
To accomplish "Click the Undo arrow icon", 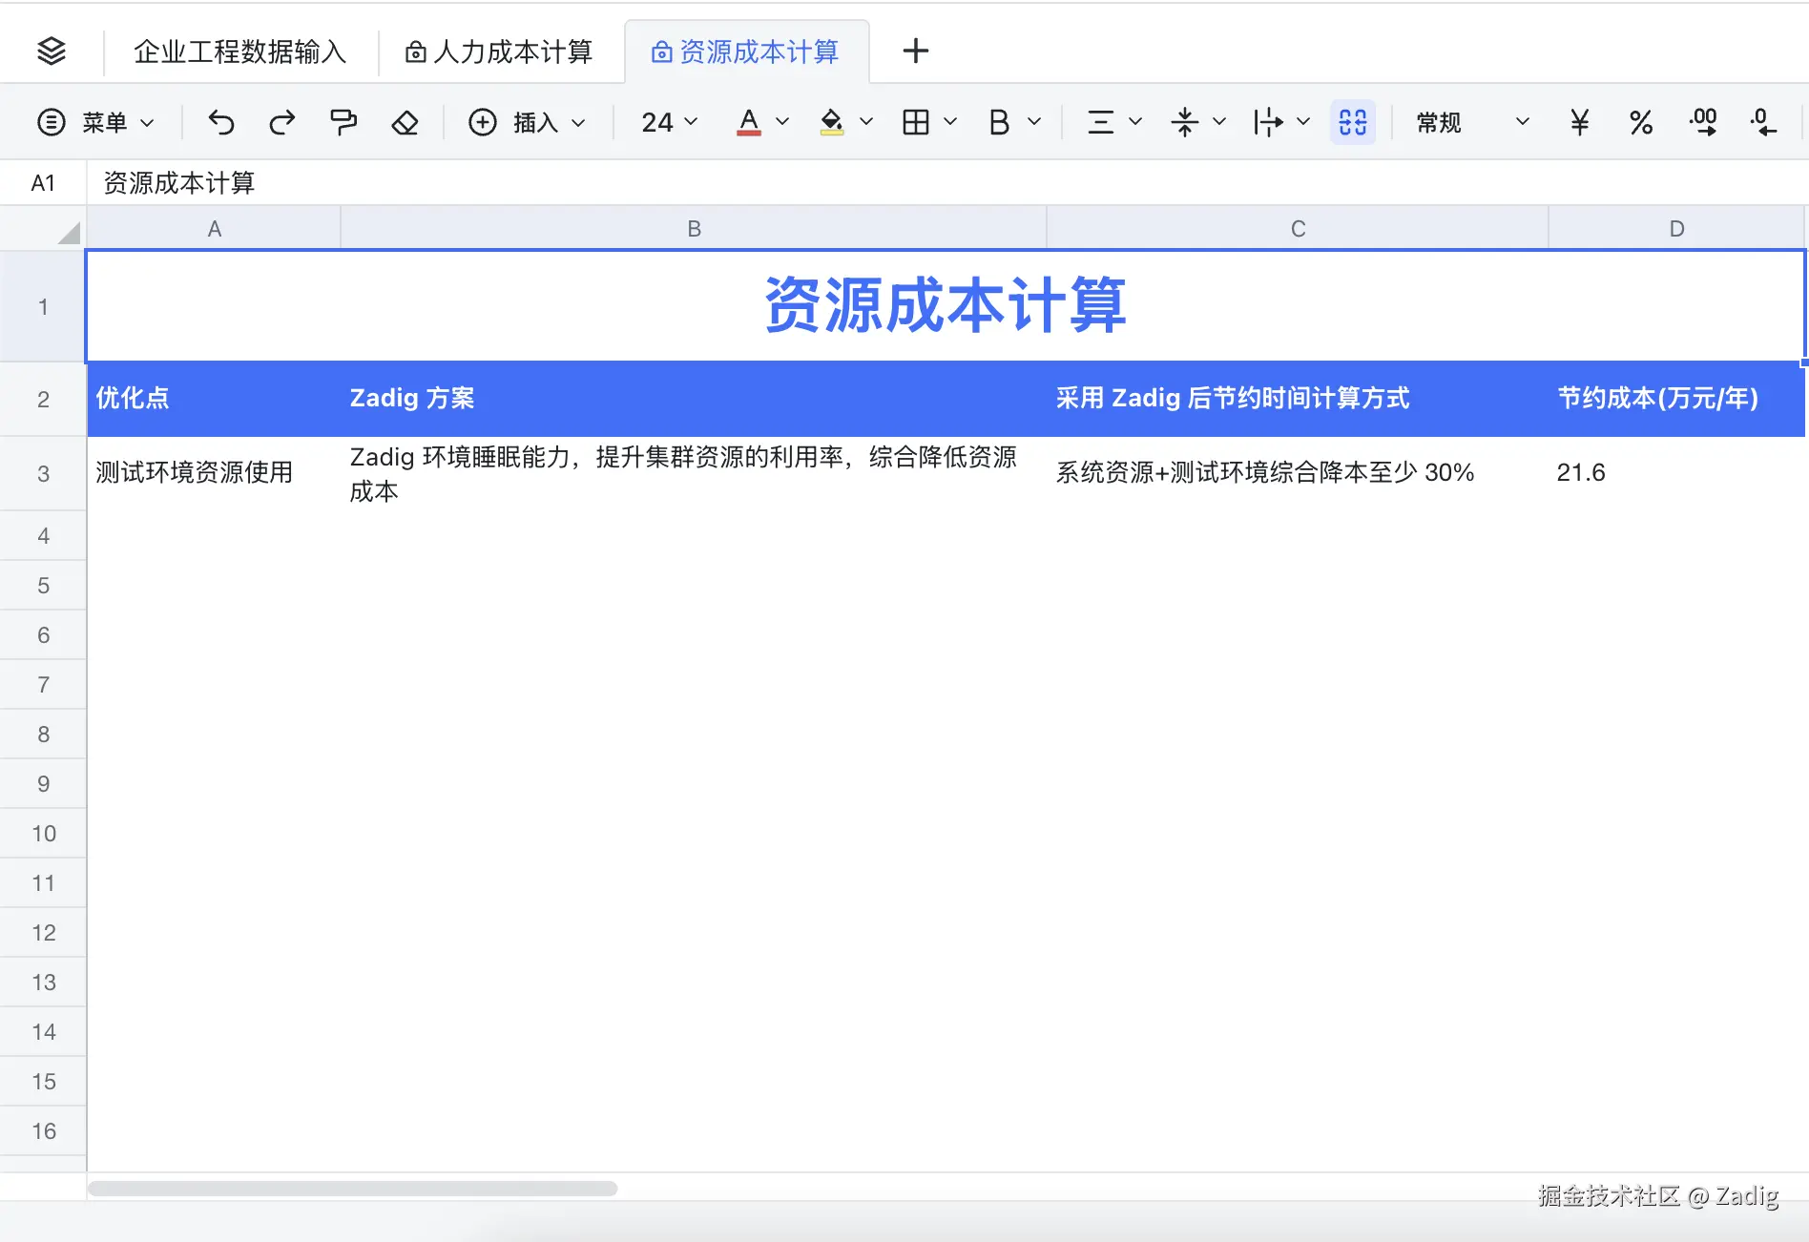I will coord(221,122).
